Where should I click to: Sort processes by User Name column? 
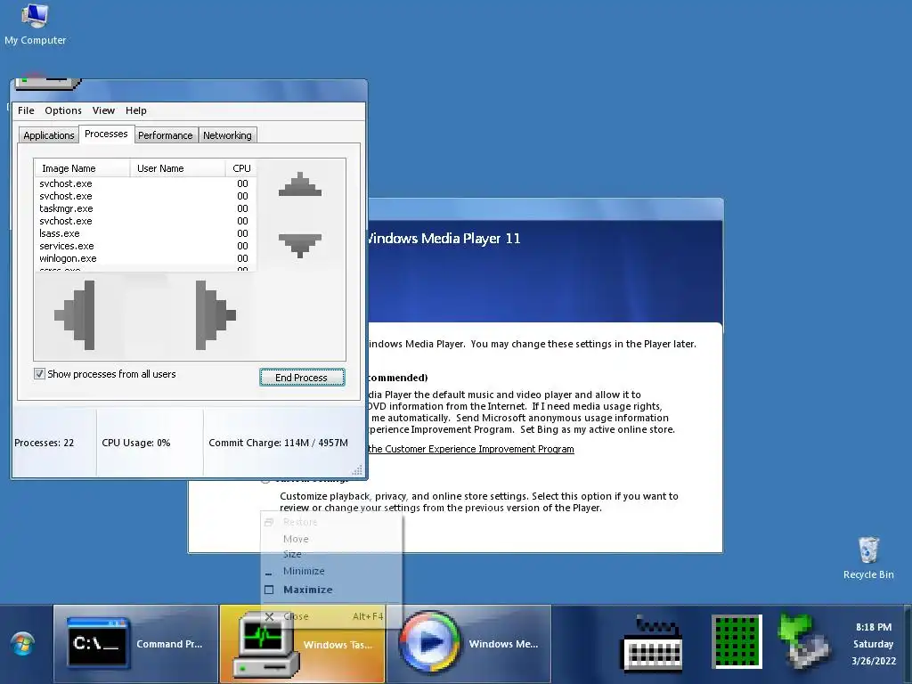(177, 168)
